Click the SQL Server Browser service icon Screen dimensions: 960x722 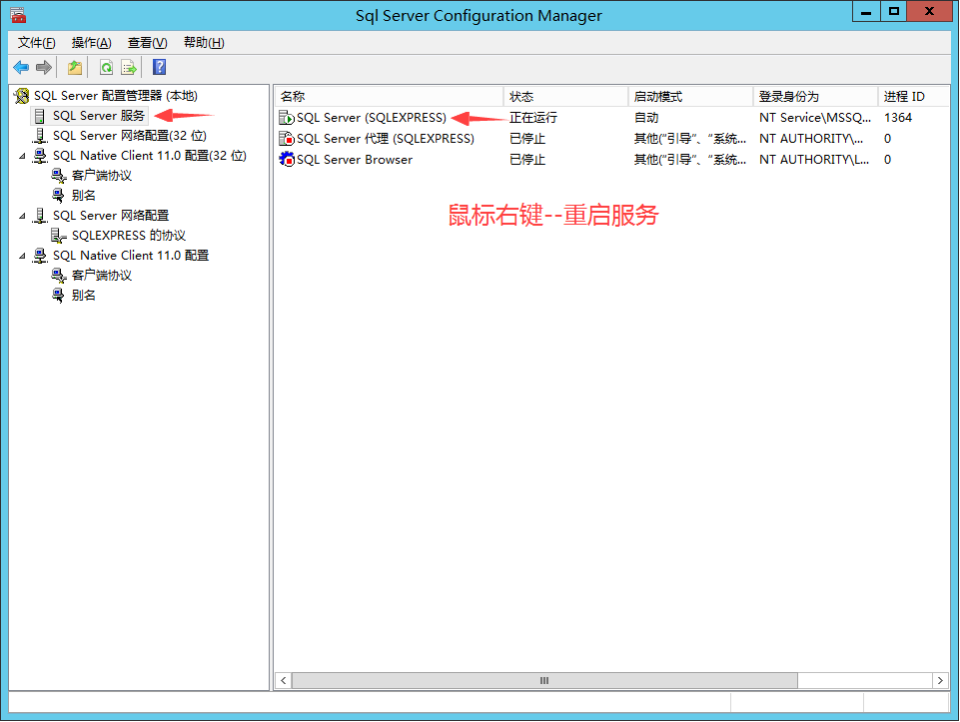tap(287, 159)
